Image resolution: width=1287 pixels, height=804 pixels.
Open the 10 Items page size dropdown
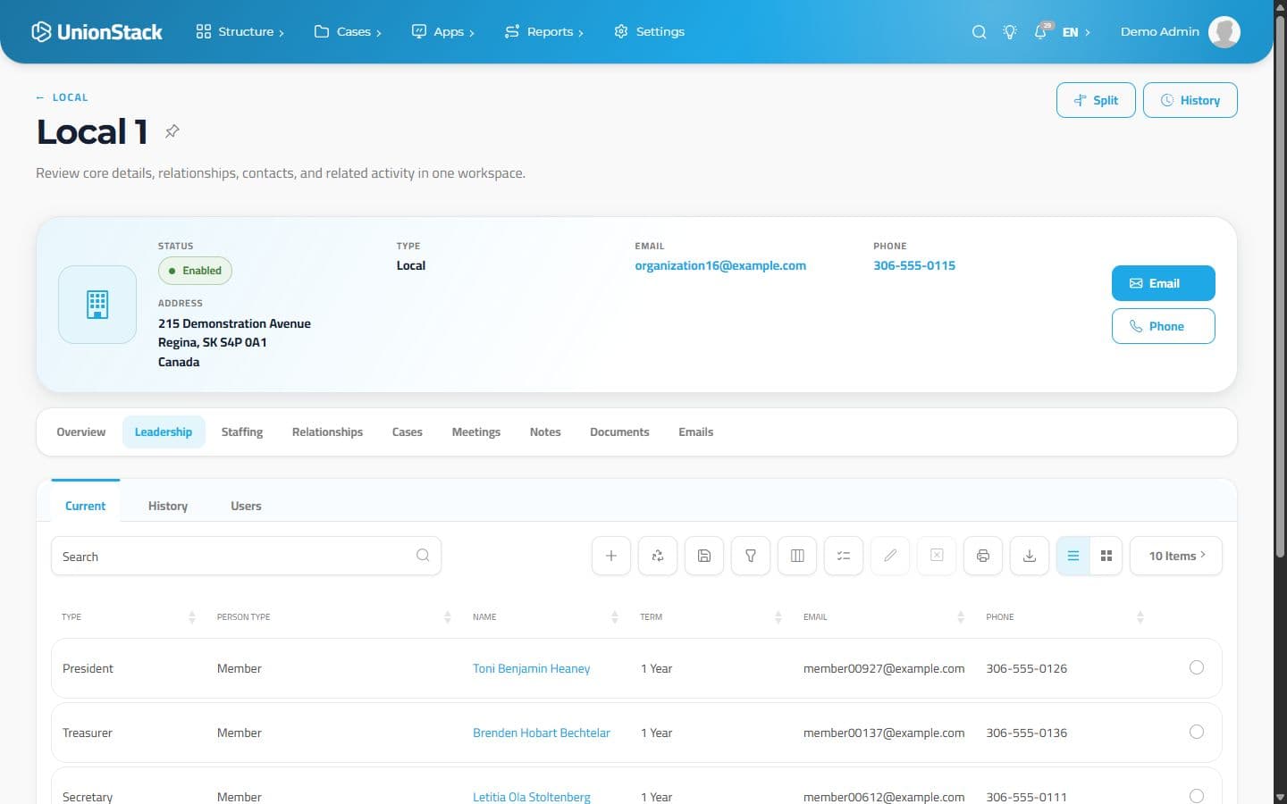coord(1176,556)
